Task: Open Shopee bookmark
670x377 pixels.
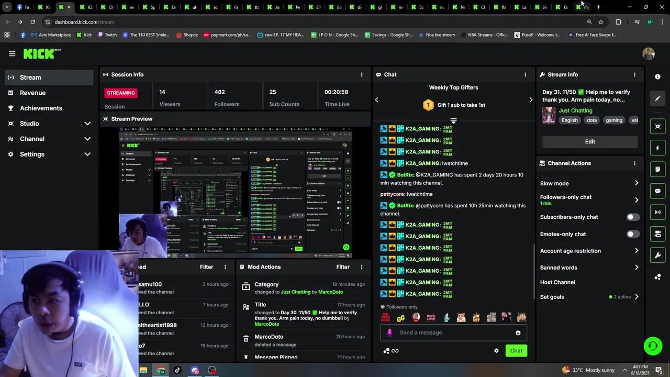Action: point(187,35)
